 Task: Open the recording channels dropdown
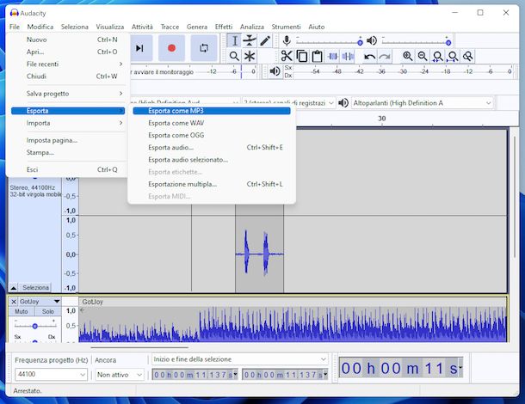tap(288, 103)
